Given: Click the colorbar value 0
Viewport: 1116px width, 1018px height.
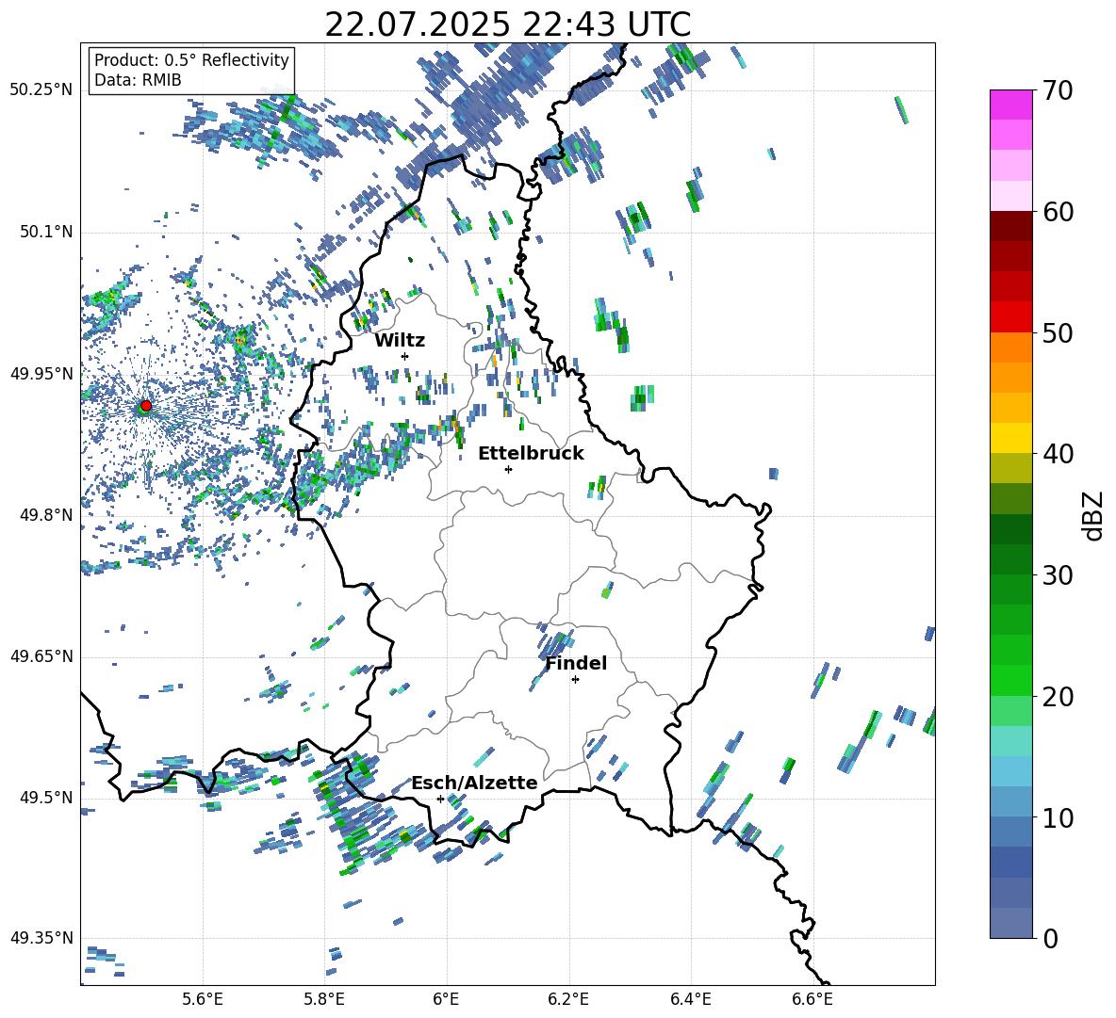Looking at the screenshot, I should point(1050,938).
